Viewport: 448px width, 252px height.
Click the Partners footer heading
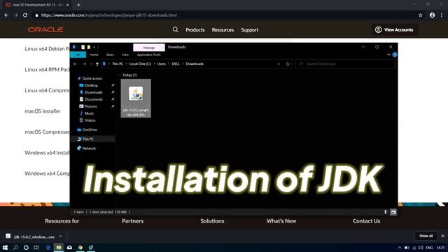click(132, 221)
